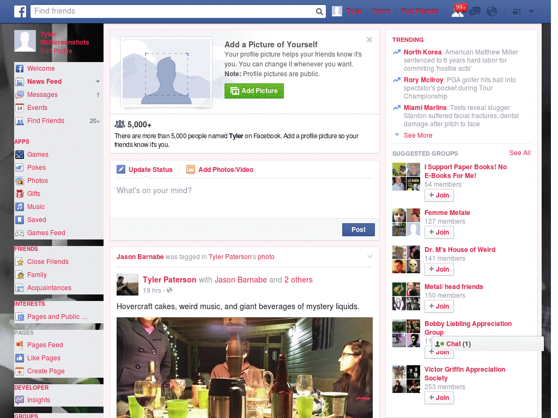Click the green Add Picture button
Viewport: 558px width, 418px height.
click(254, 91)
